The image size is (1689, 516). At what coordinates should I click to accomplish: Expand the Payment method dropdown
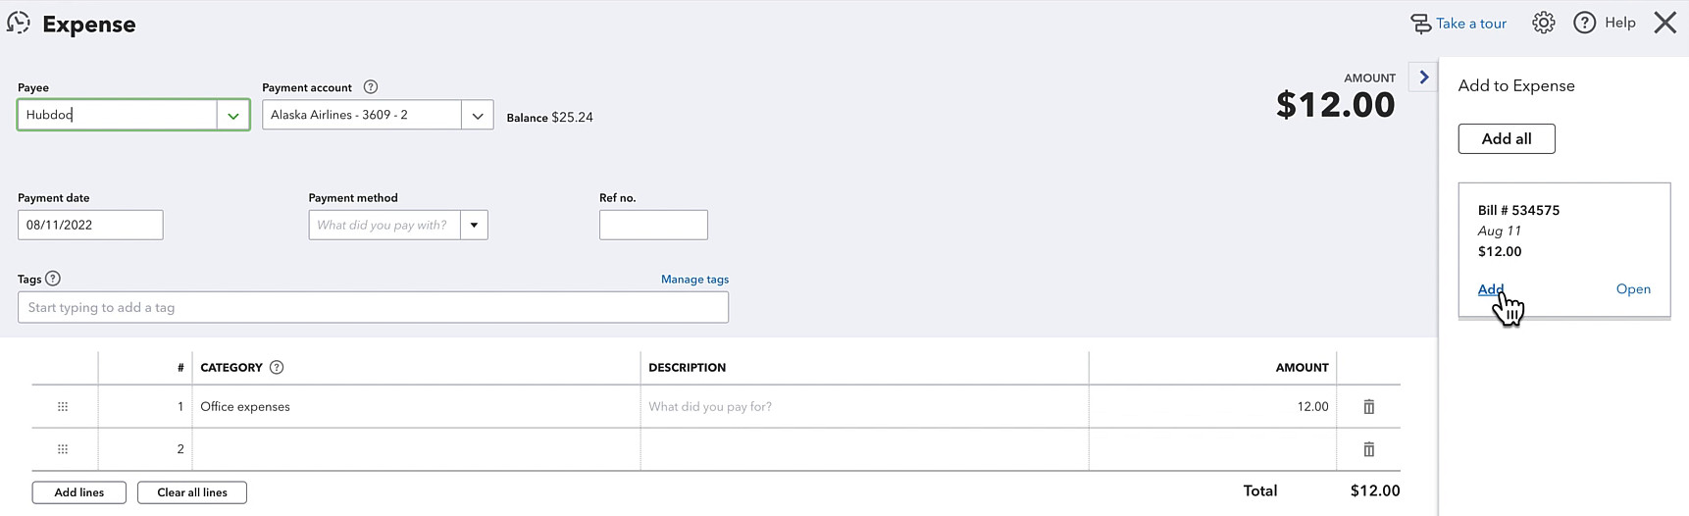point(474,225)
